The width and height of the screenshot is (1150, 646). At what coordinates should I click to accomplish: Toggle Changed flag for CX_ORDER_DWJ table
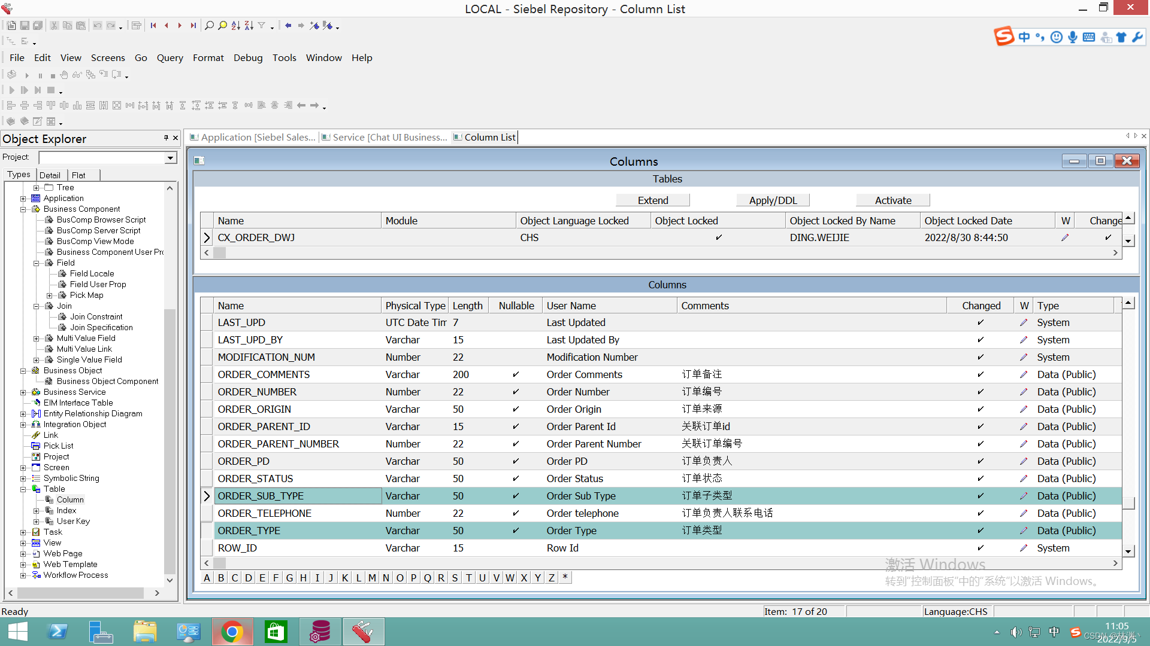[1108, 237]
